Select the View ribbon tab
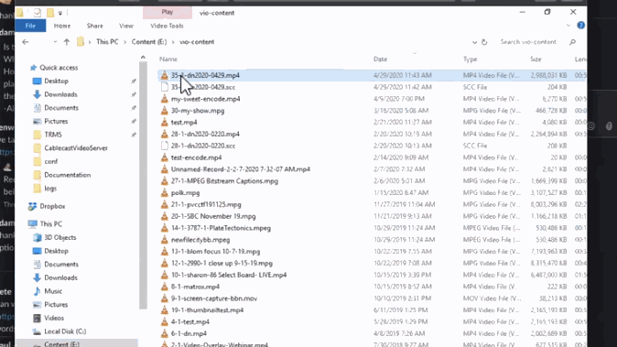 pos(126,26)
